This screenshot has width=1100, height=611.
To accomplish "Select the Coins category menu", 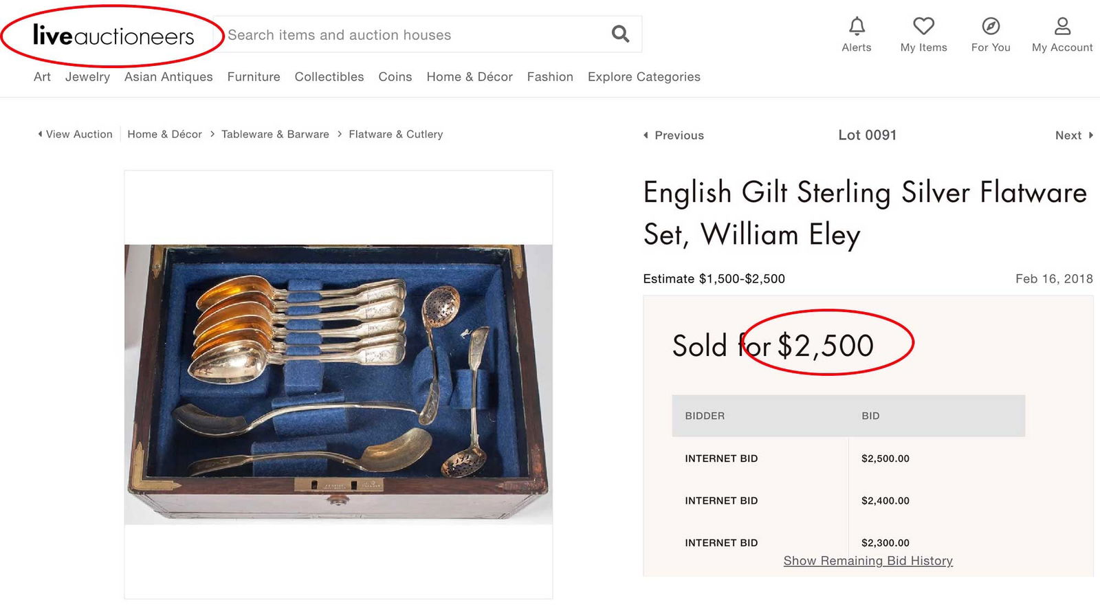I will click(395, 76).
